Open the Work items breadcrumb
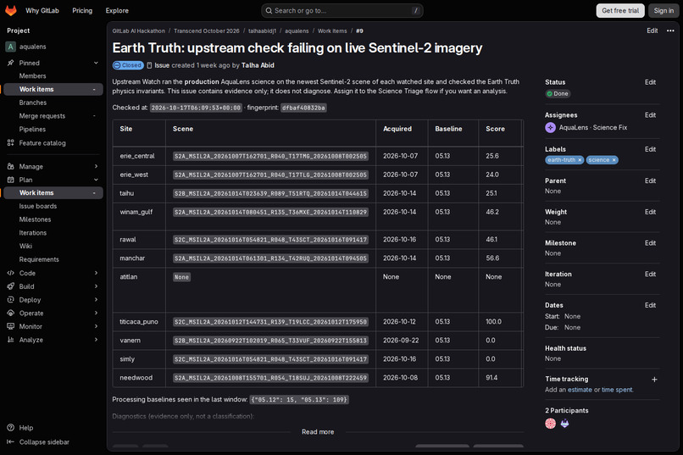 pyautogui.click(x=332, y=31)
